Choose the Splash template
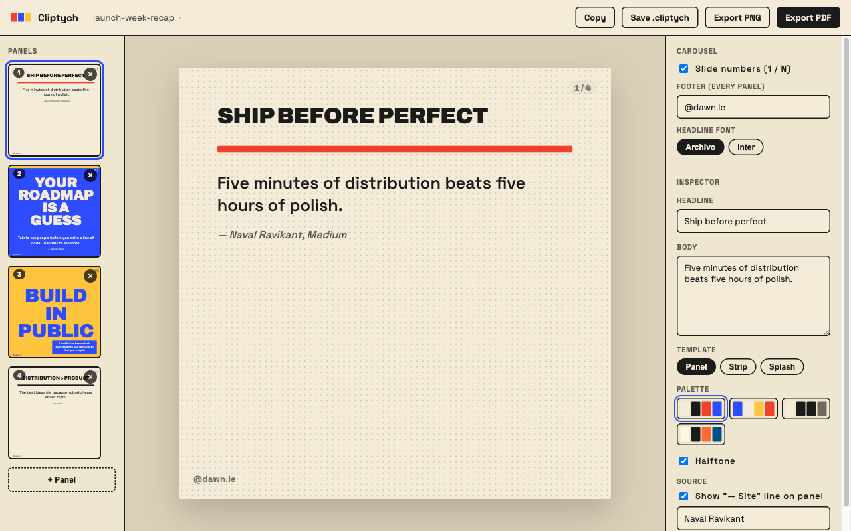851x531 pixels. (782, 366)
